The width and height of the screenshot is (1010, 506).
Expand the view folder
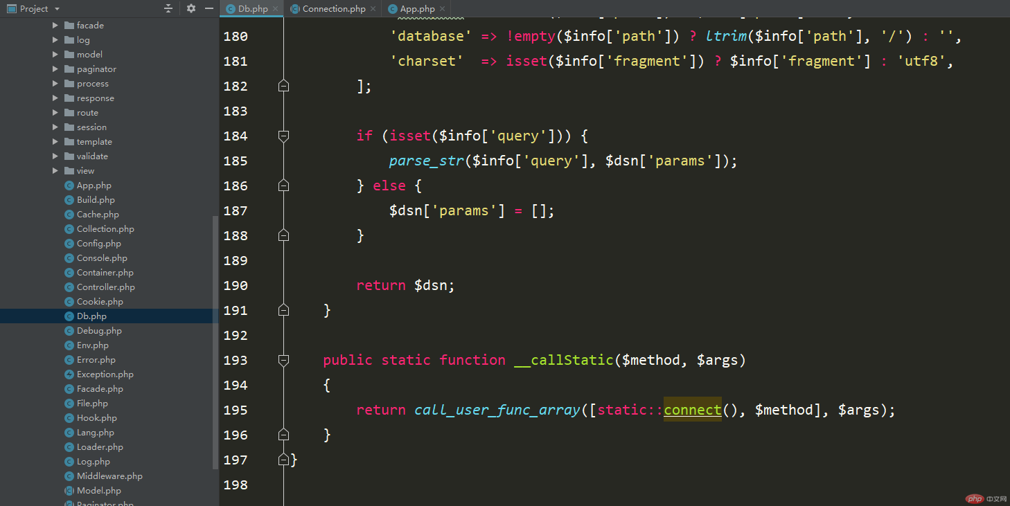(55, 171)
